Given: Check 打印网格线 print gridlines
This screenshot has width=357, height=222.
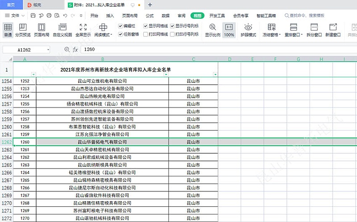Looking at the screenshot, I should click(x=145, y=34).
